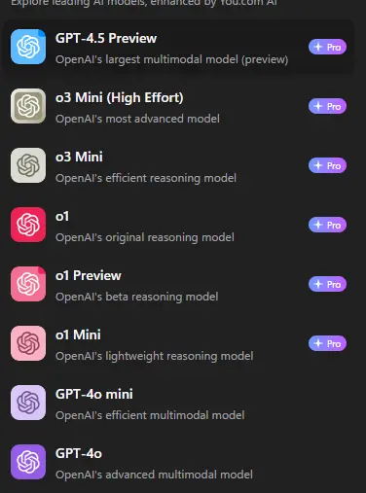Click the purple GPT-4o icon
The width and height of the screenshot is (366, 493).
28,462
